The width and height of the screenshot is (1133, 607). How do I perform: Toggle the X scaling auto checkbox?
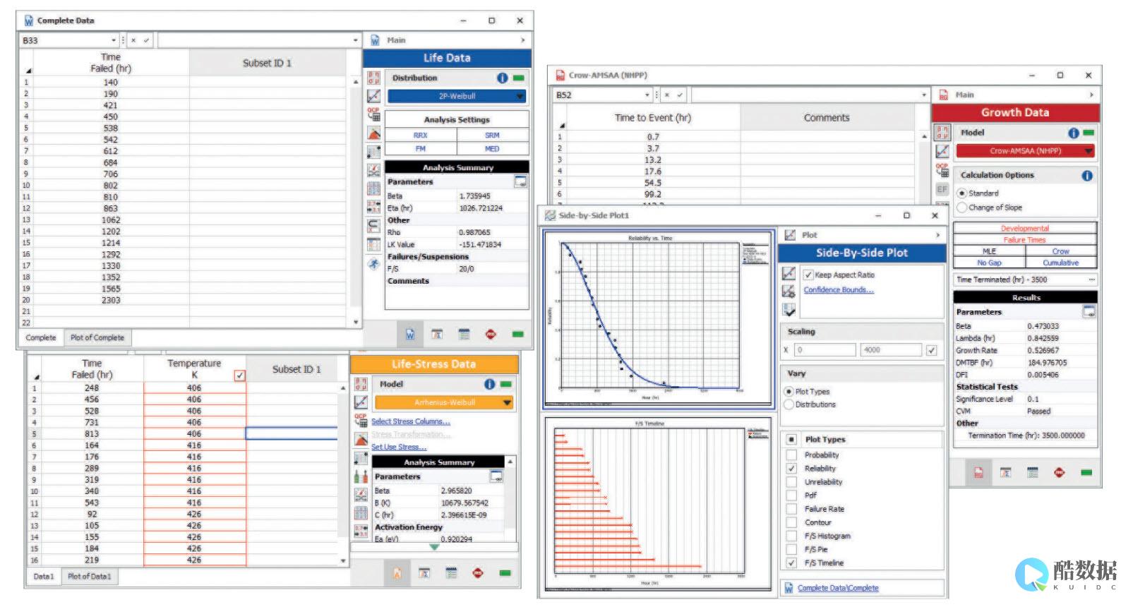click(932, 350)
